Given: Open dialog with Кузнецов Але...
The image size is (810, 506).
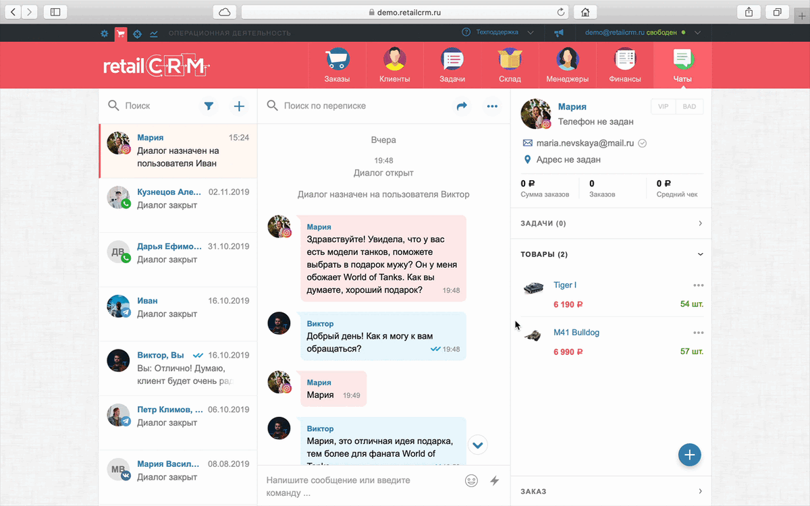Looking at the screenshot, I should (178, 205).
